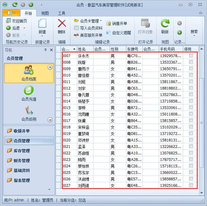The image size is (207, 206).
Task: Open 会员级别 member level icon
Action: click(x=29, y=110)
